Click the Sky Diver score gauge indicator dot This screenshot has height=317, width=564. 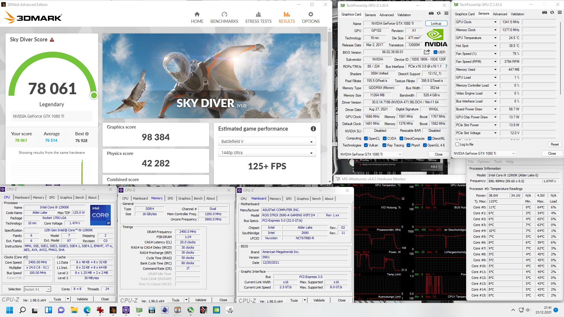[x=94, y=95]
